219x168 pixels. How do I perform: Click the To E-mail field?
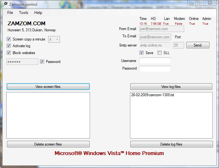155,37
